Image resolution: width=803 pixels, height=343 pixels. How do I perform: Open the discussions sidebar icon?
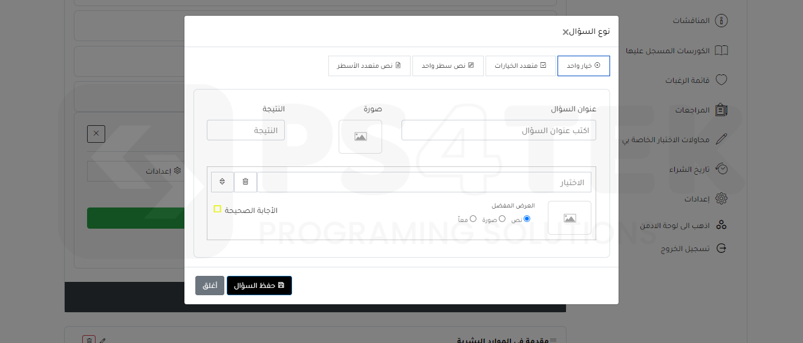pos(721,21)
